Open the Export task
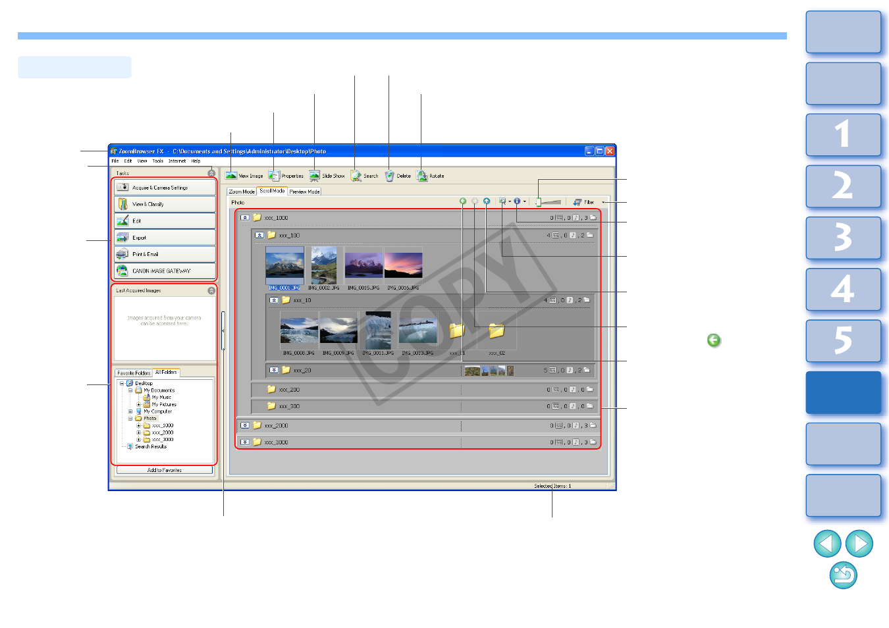Viewport: 889px width, 628px height. [x=165, y=238]
